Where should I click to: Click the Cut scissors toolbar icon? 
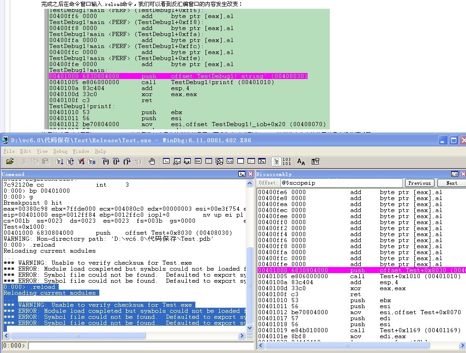(24, 161)
